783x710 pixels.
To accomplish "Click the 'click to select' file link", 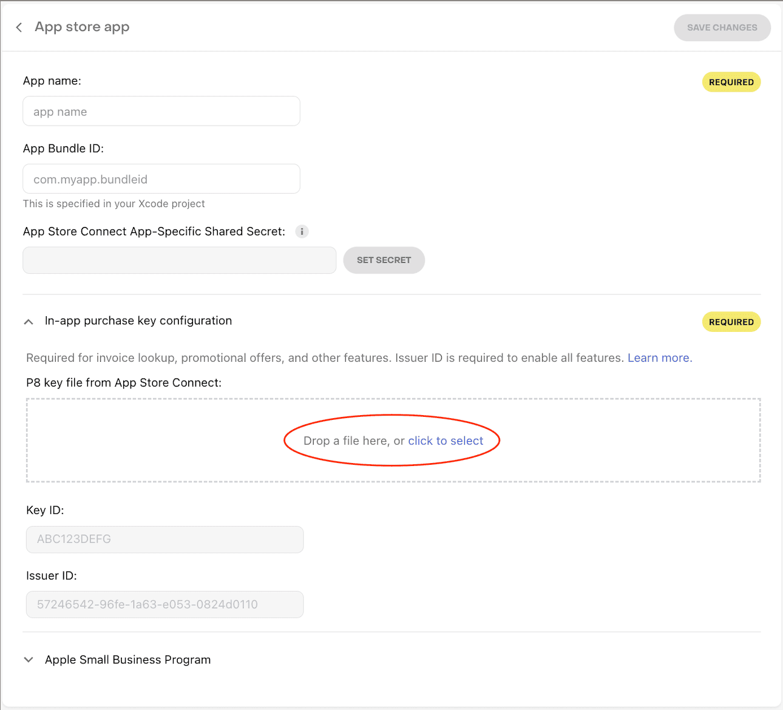I will 446,441.
